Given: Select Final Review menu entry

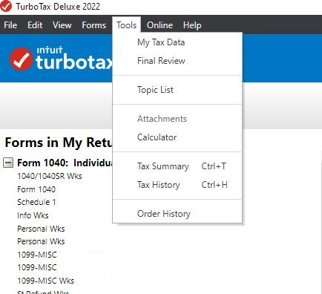Looking at the screenshot, I should [177, 61].
